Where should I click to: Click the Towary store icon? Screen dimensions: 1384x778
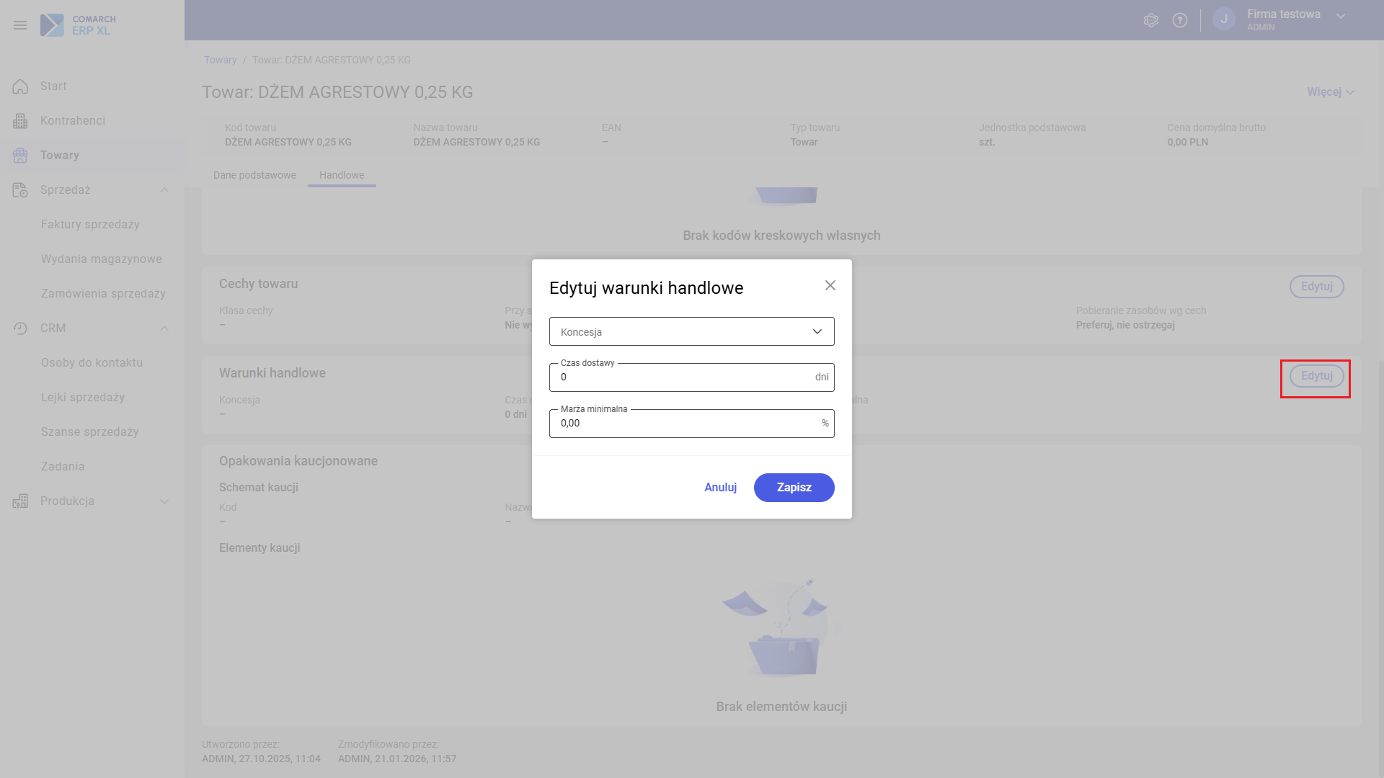pyautogui.click(x=20, y=156)
